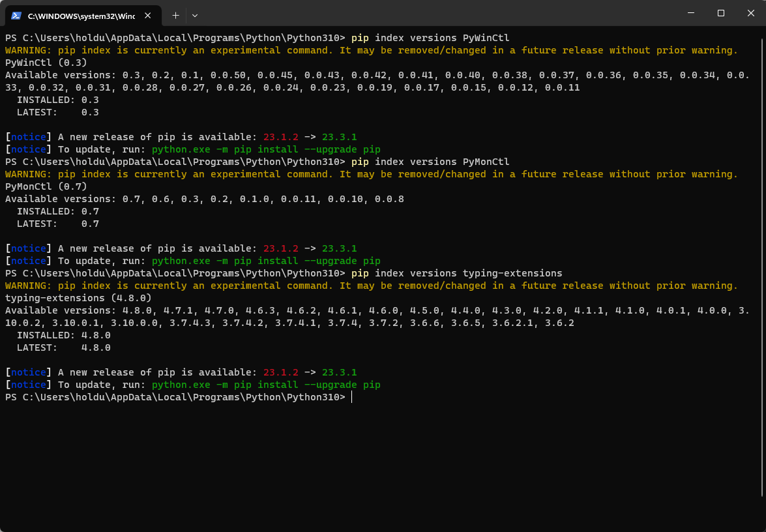Close the terminal window
Image resolution: width=766 pixels, height=532 pixels.
(x=751, y=13)
